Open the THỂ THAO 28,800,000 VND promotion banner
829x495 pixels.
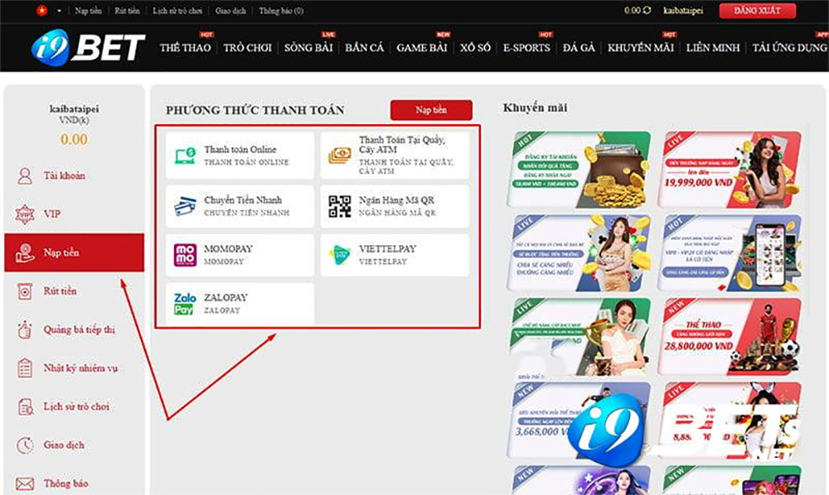pos(730,336)
